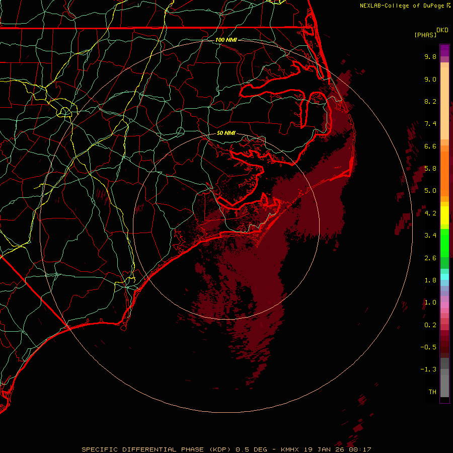Click the [PHAS] units label

pyautogui.click(x=425, y=35)
